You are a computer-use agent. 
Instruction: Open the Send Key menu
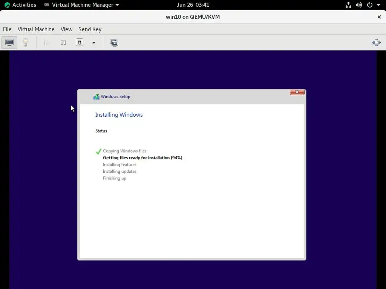(x=90, y=29)
